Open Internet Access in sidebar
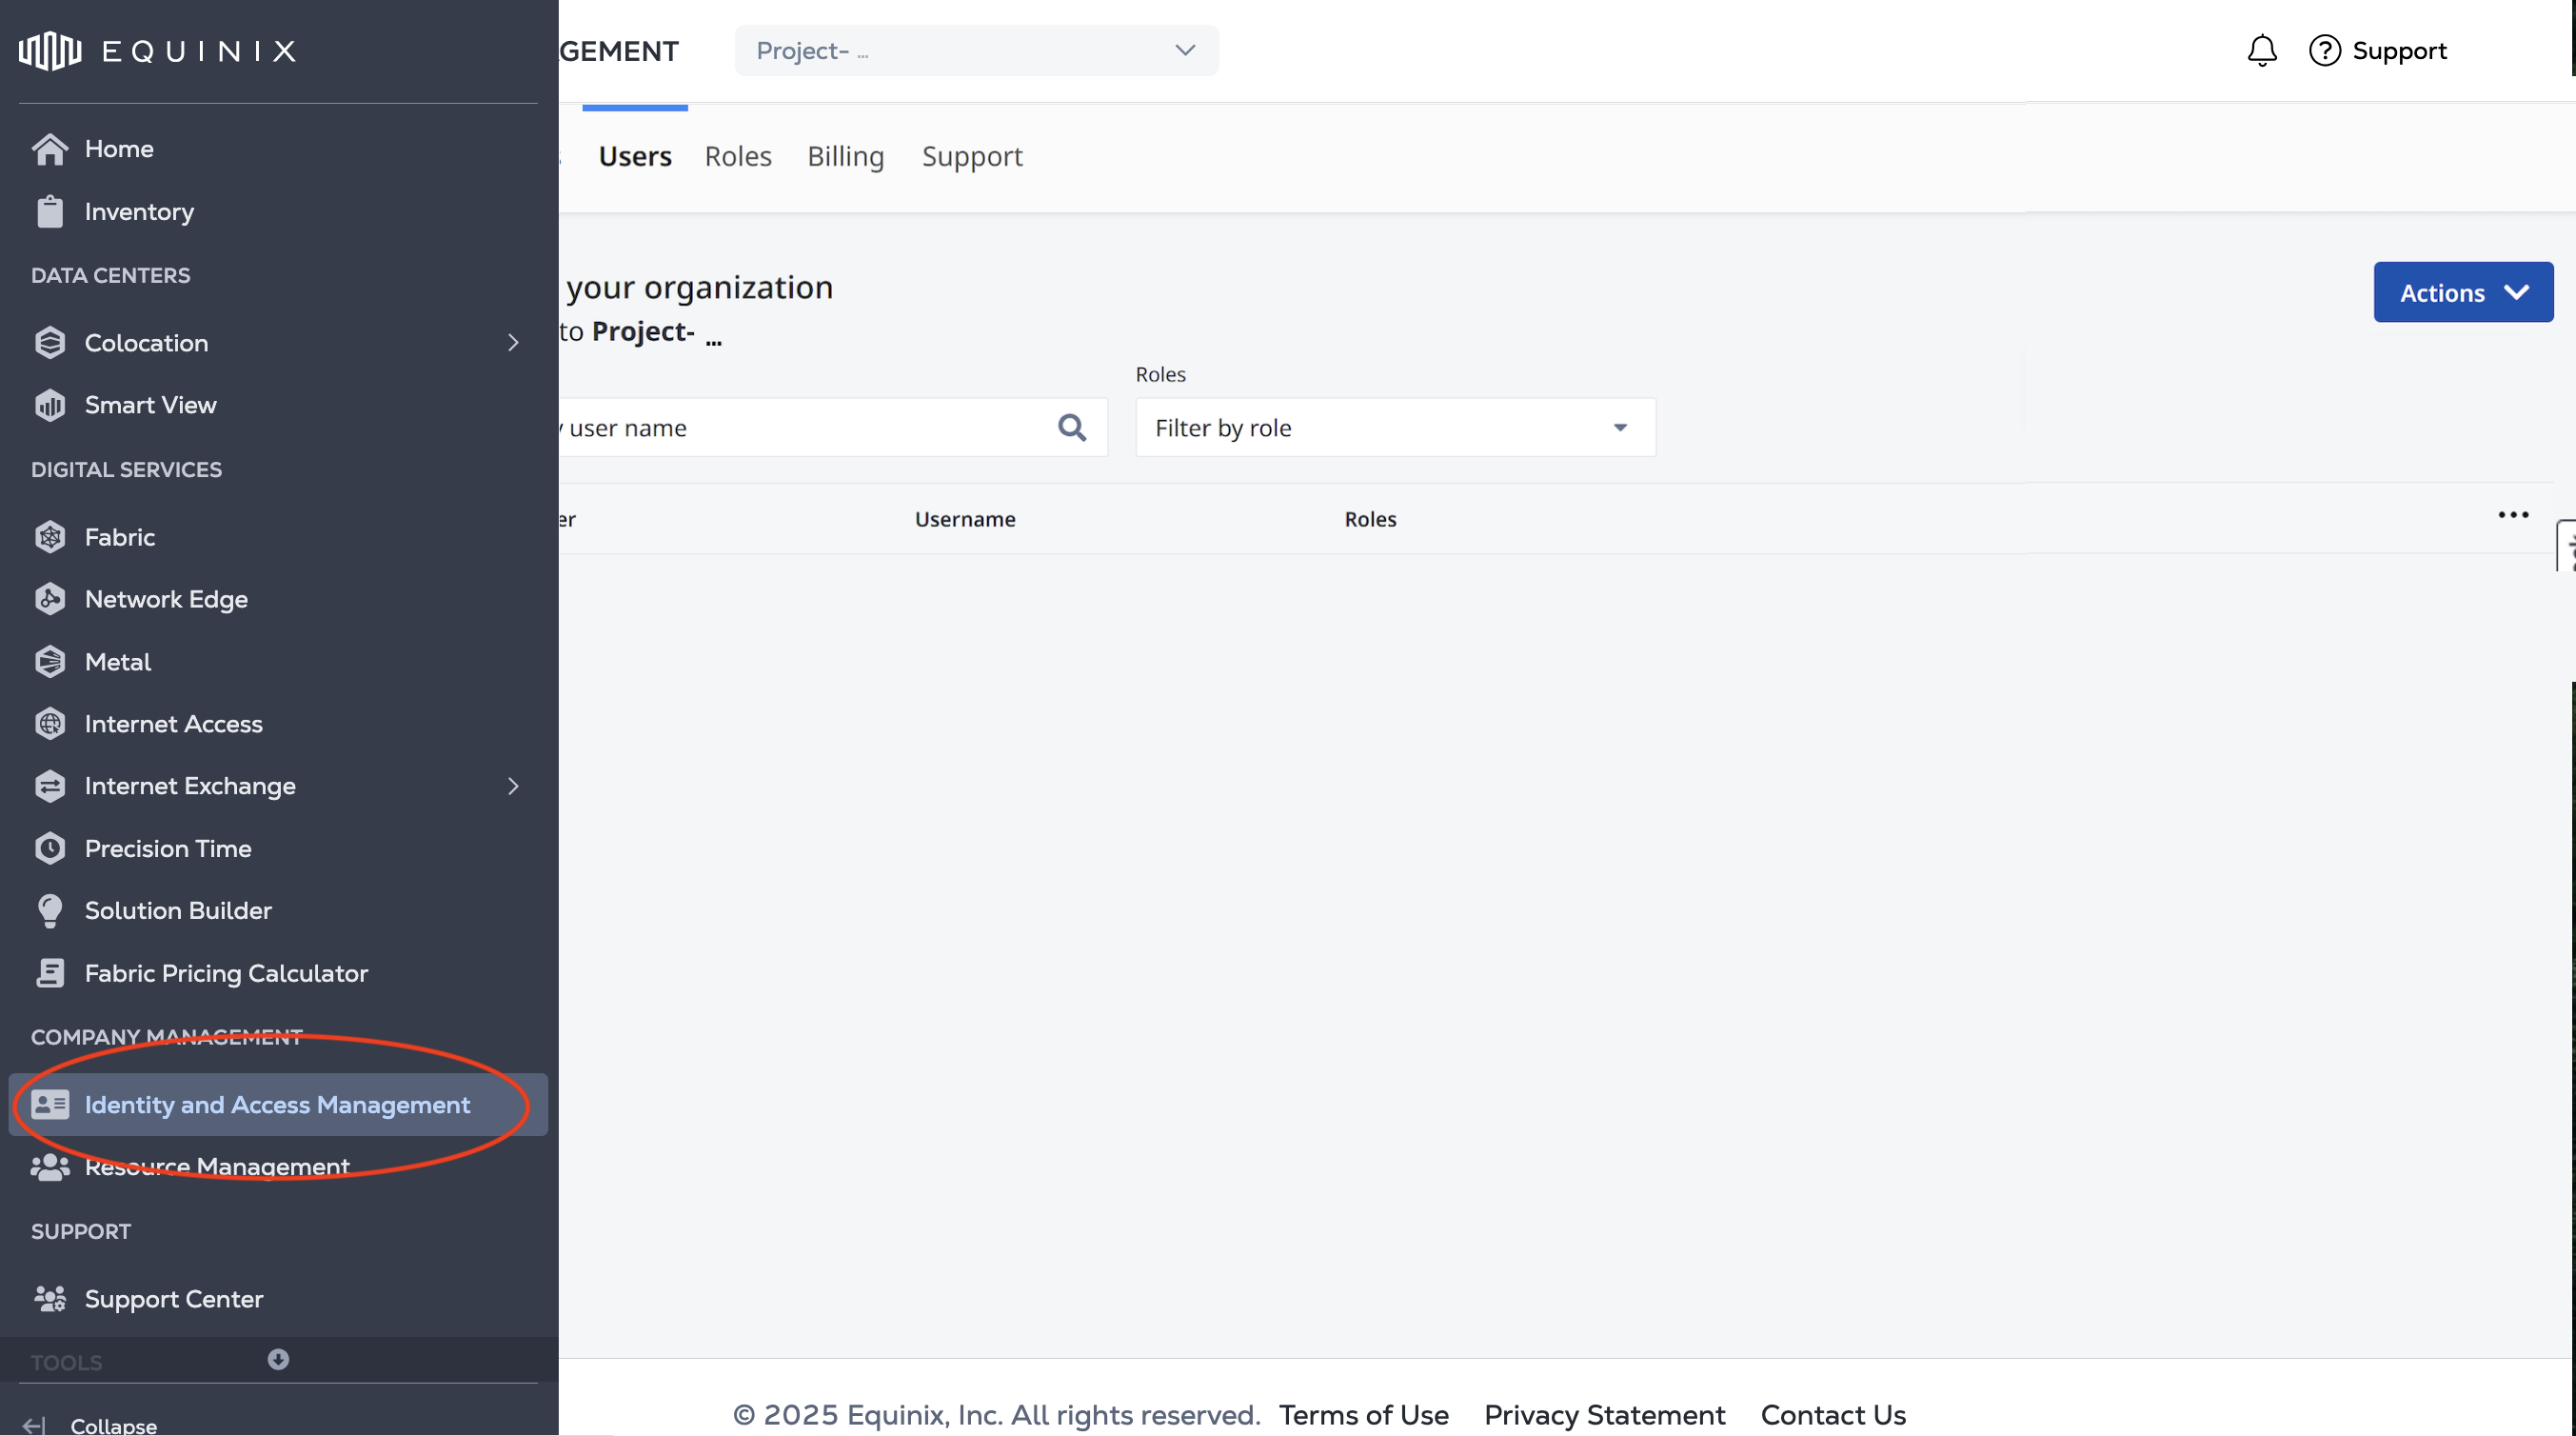 click(278, 724)
